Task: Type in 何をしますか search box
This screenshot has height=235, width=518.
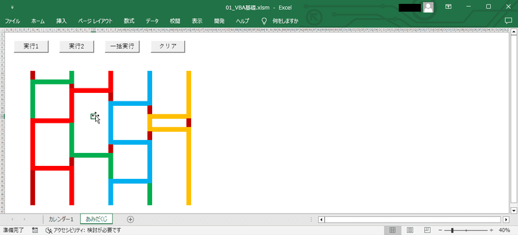Action: pos(286,21)
